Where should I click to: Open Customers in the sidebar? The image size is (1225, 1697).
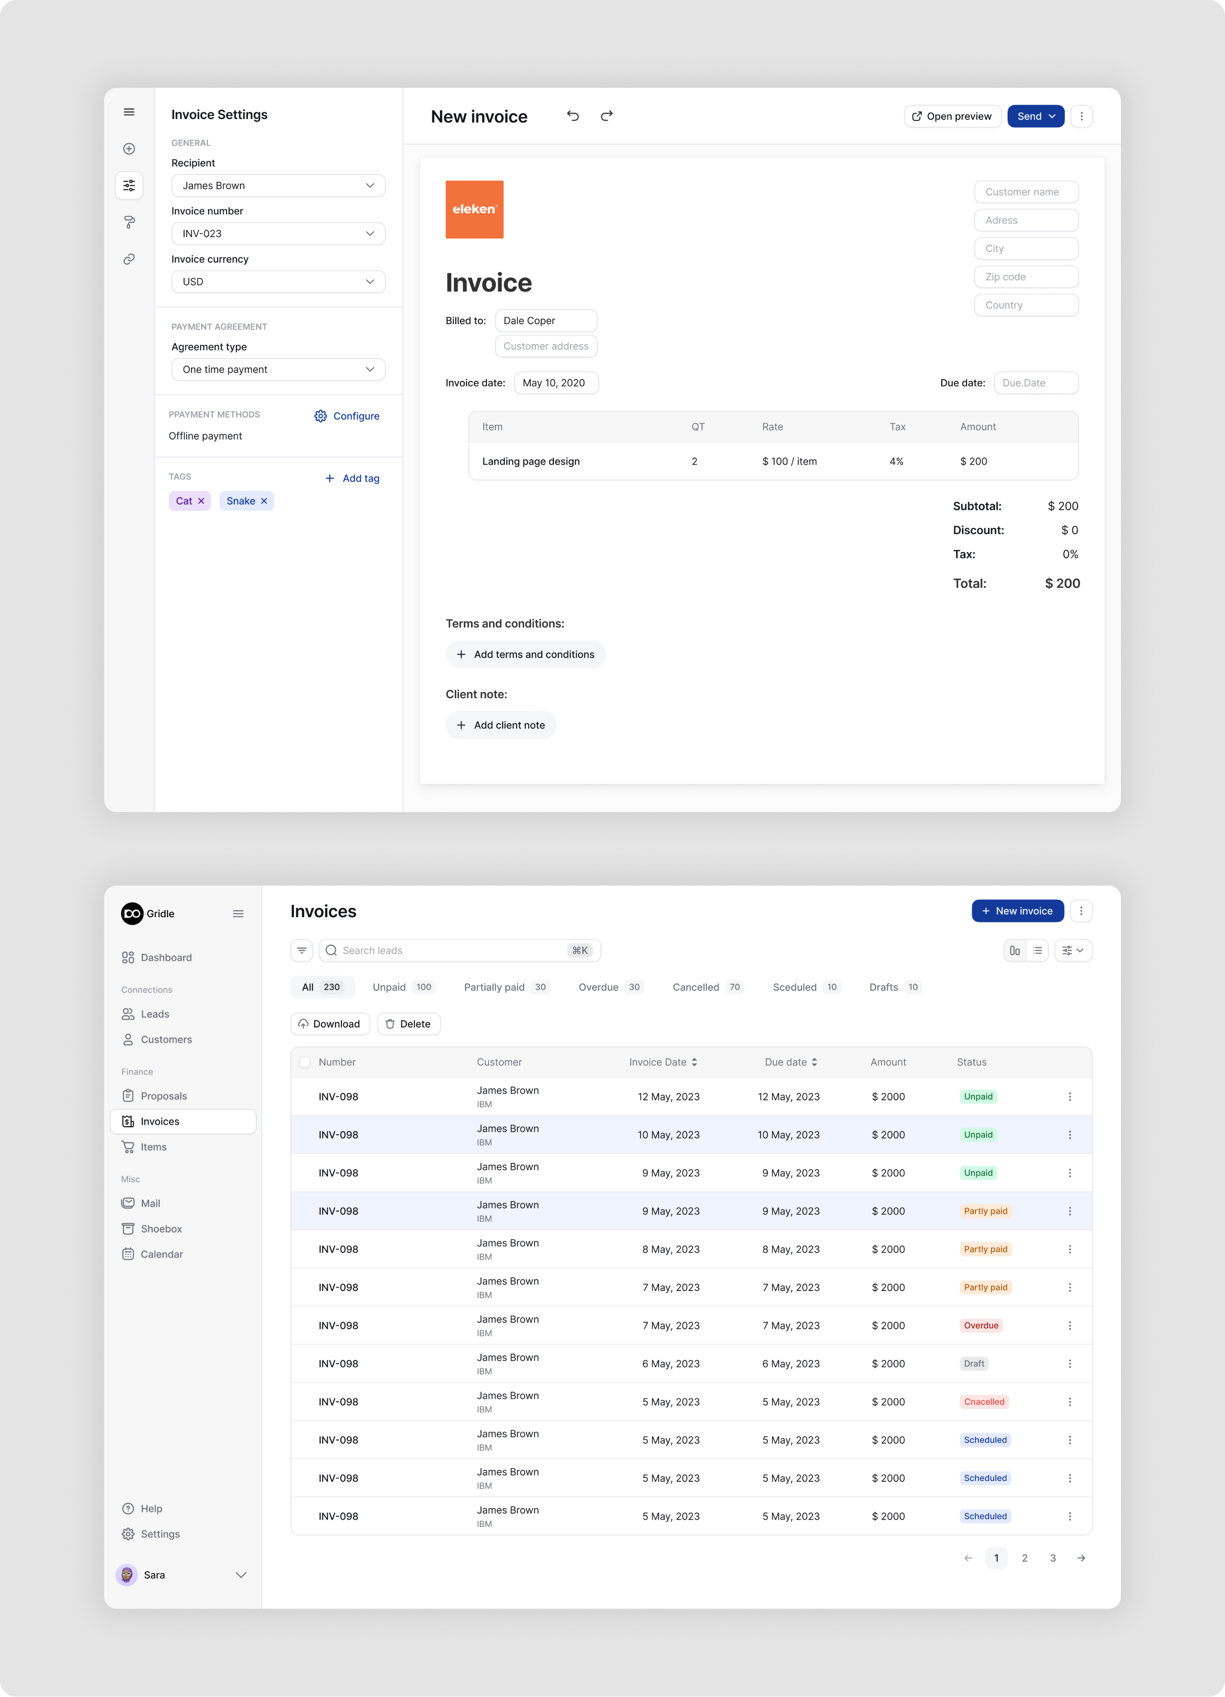tap(166, 1039)
